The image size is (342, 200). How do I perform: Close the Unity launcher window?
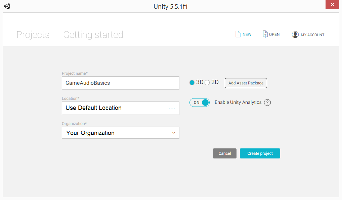[332, 5]
